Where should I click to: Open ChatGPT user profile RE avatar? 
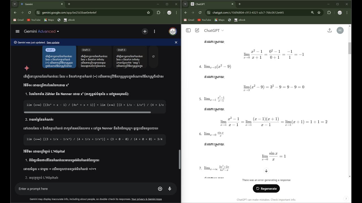[340, 30]
